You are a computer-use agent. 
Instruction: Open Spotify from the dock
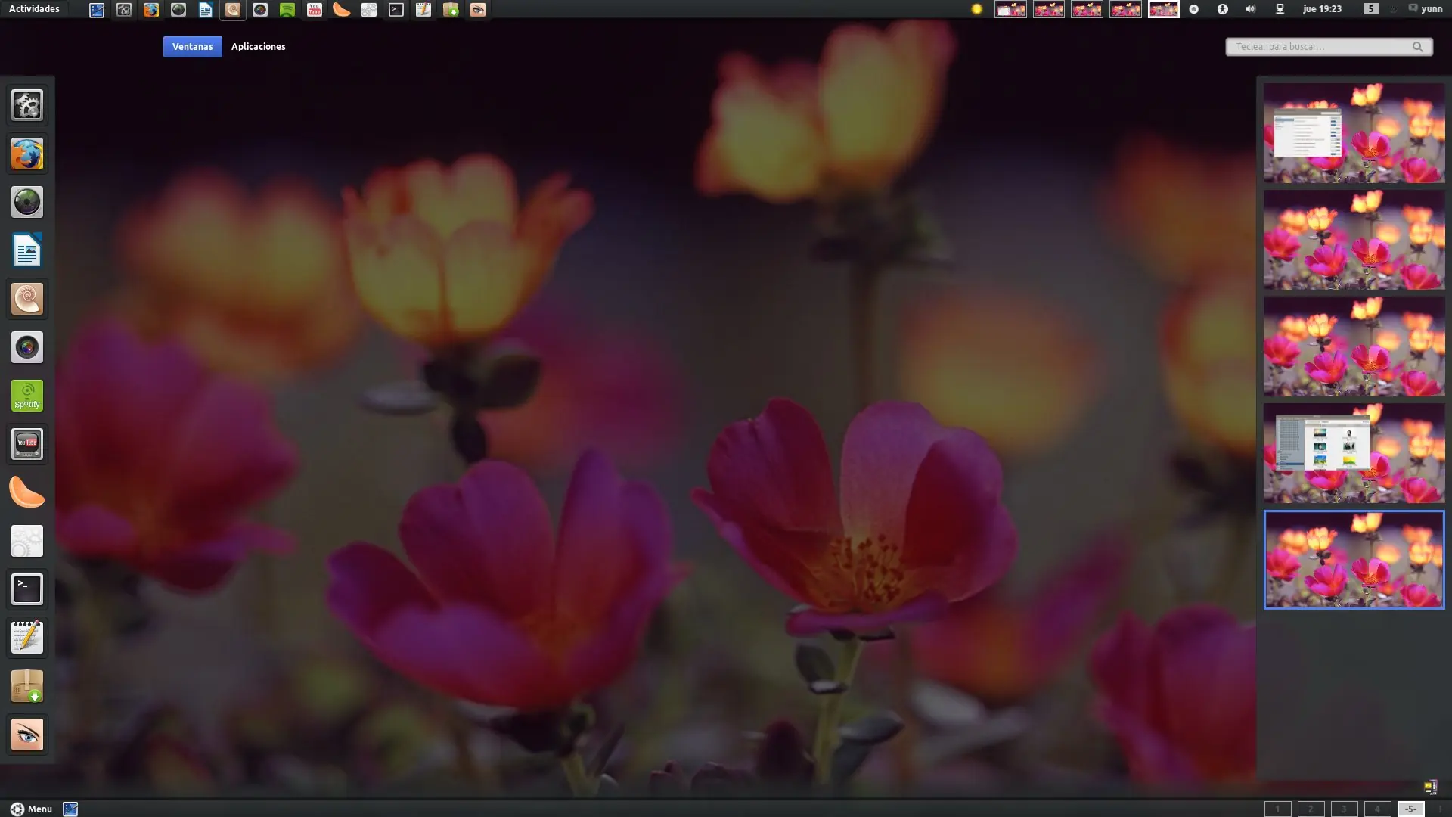(x=26, y=396)
